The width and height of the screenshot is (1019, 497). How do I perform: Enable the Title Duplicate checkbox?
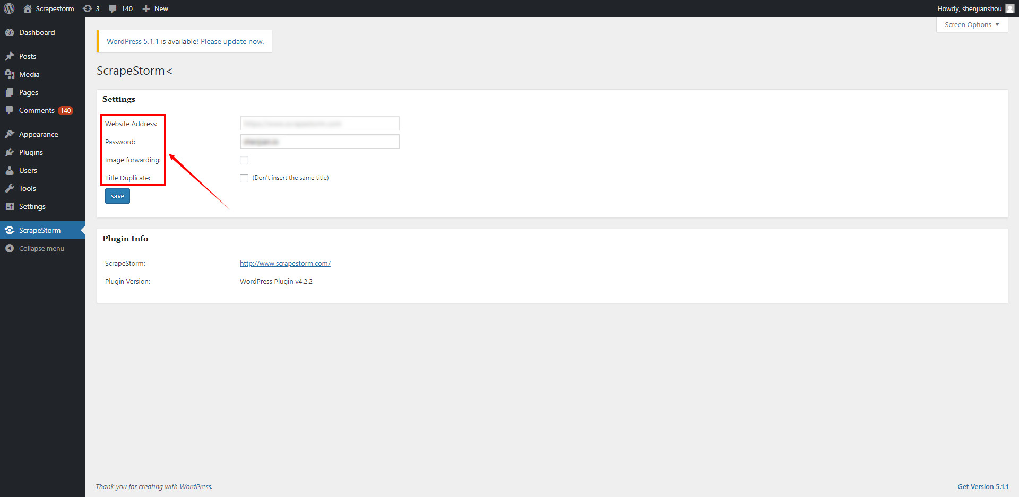tap(244, 178)
